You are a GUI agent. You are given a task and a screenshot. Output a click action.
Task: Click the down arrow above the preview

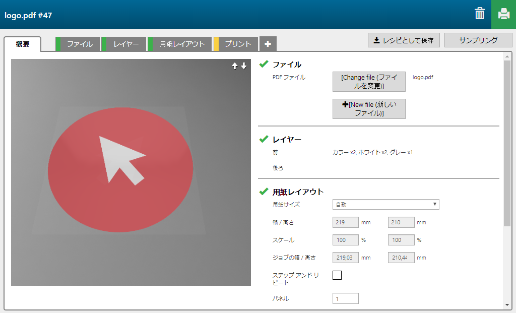(244, 66)
